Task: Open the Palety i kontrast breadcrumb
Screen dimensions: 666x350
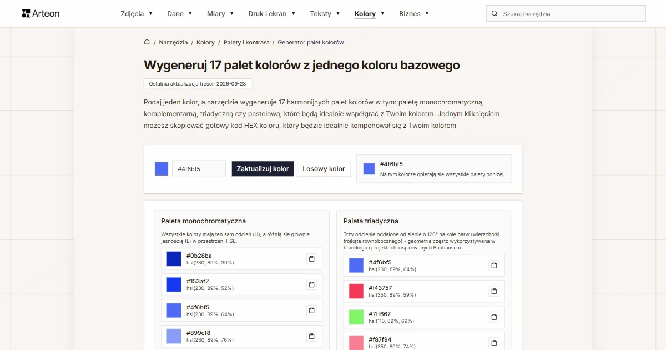Action: [x=246, y=42]
